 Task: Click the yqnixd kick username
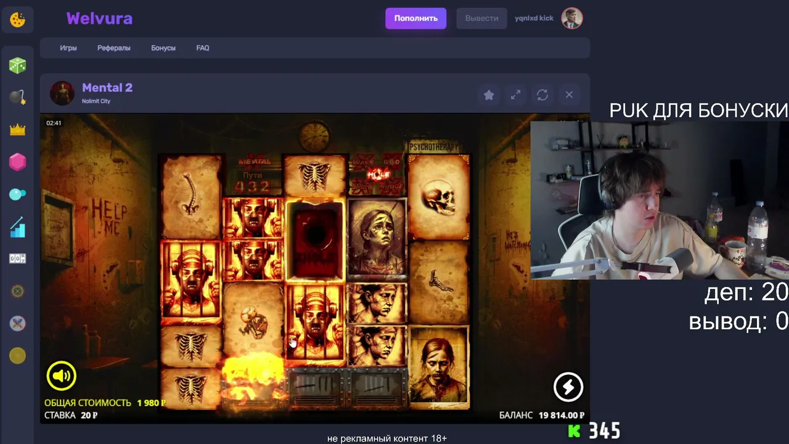(x=534, y=18)
